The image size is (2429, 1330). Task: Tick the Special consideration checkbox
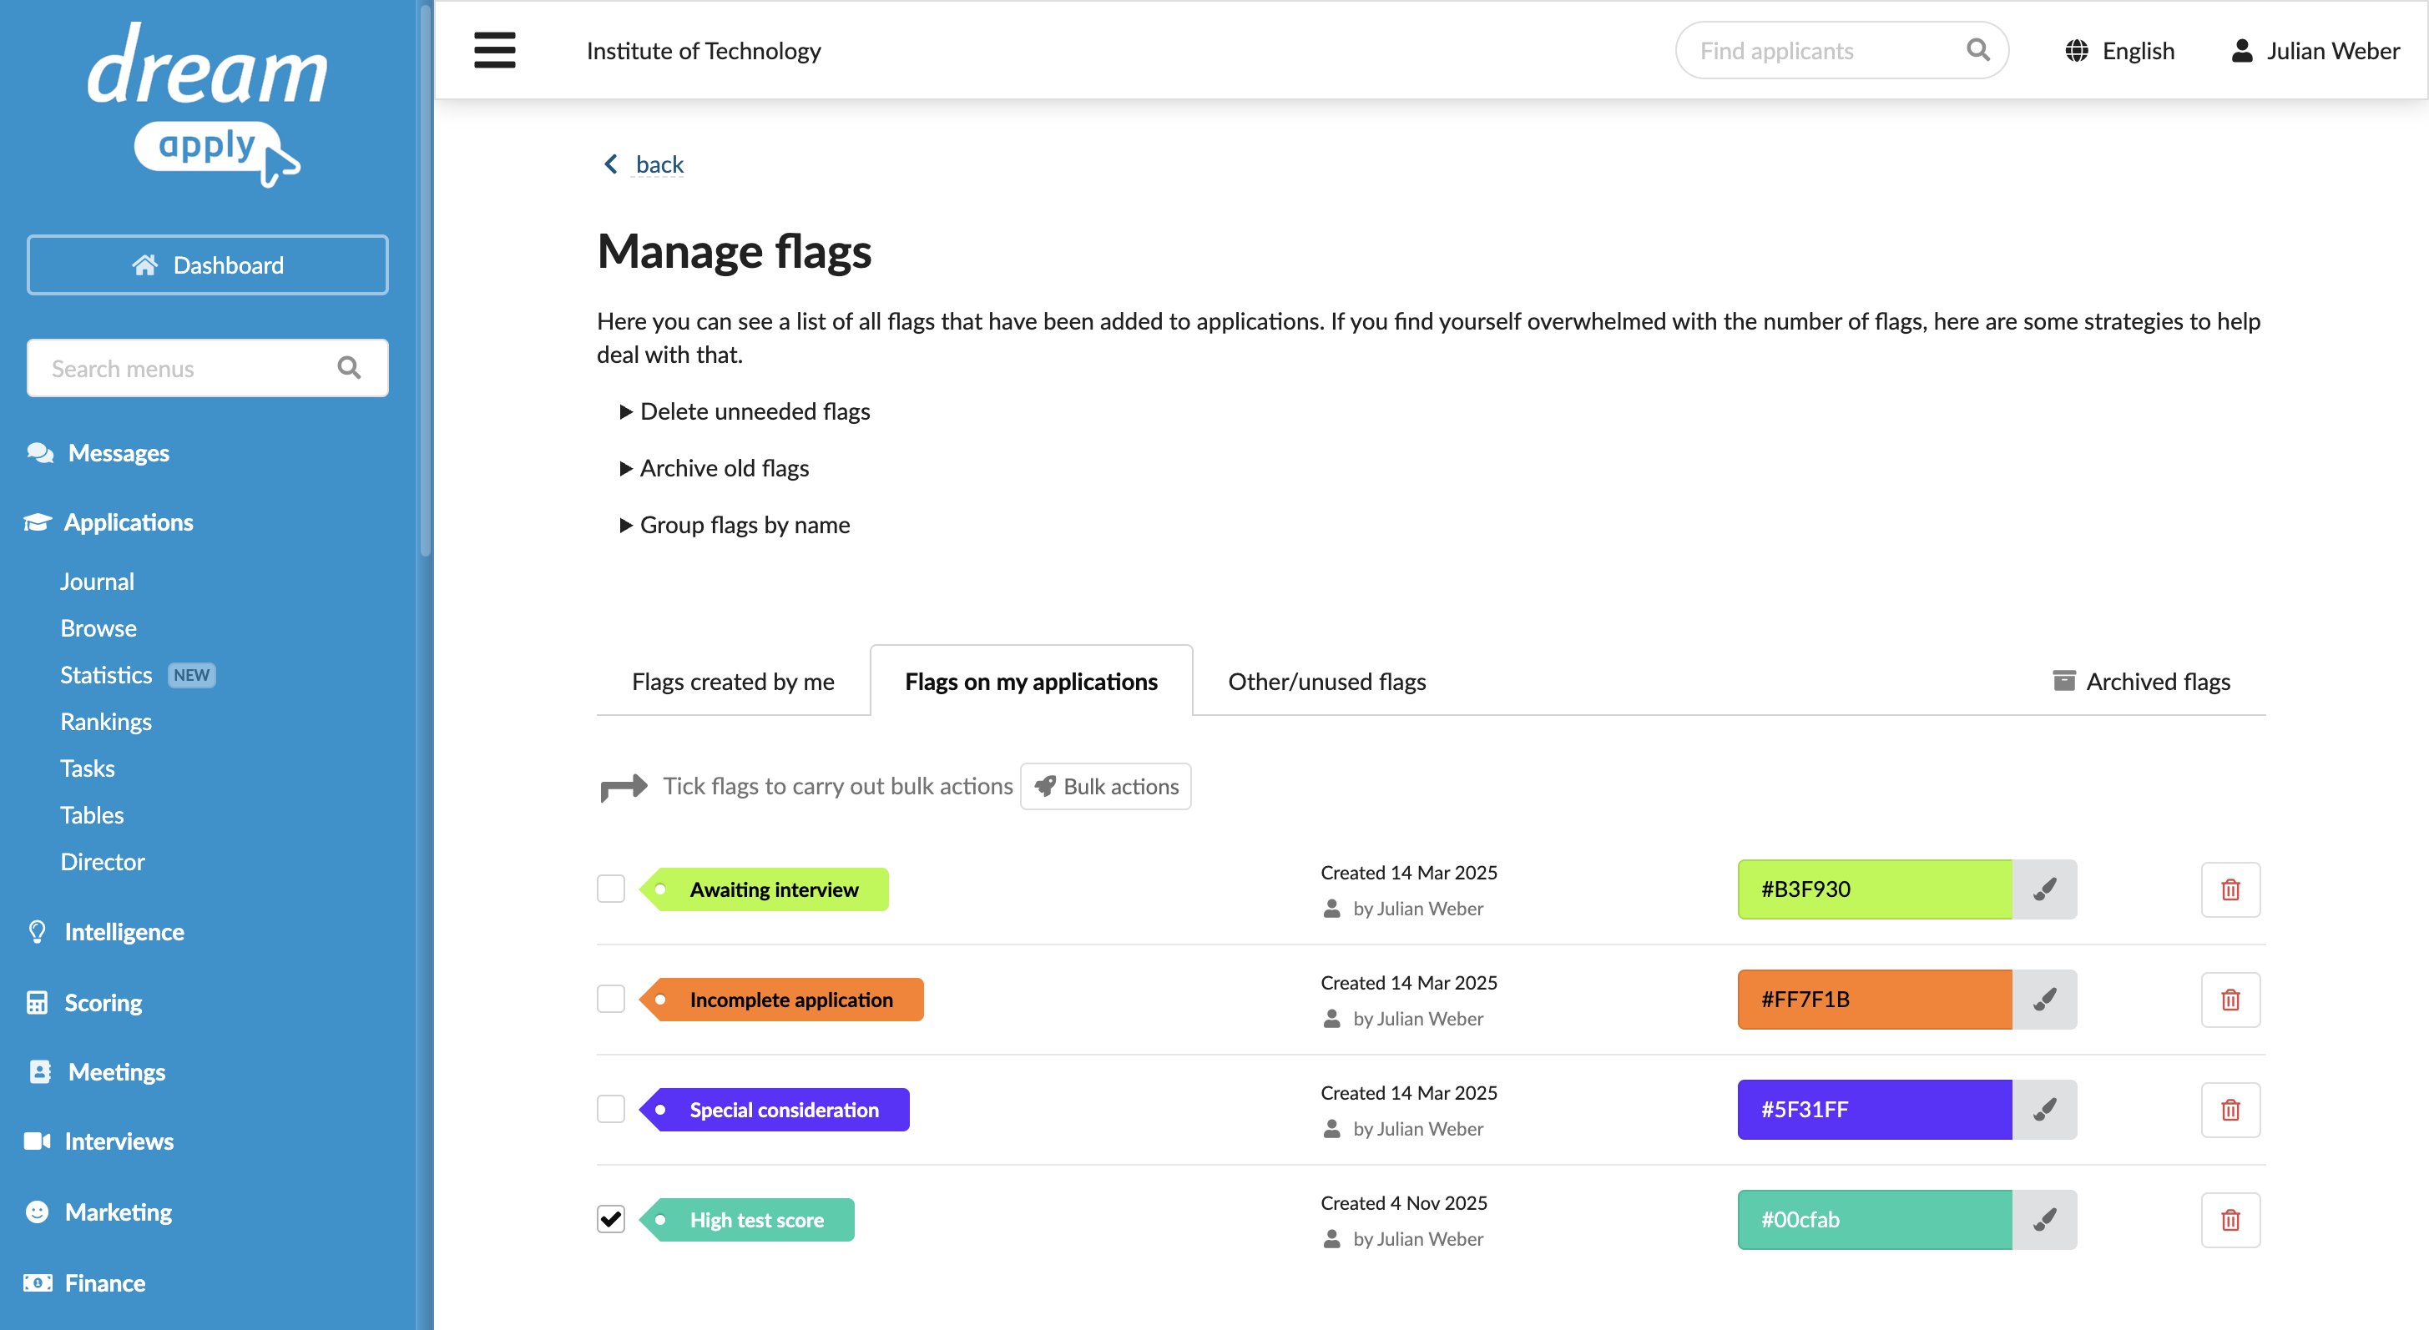[x=611, y=1110]
